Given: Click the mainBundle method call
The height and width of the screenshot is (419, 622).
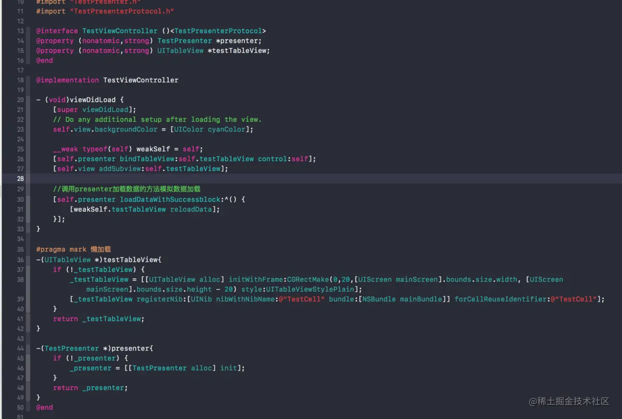Looking at the screenshot, I should pos(421,299).
